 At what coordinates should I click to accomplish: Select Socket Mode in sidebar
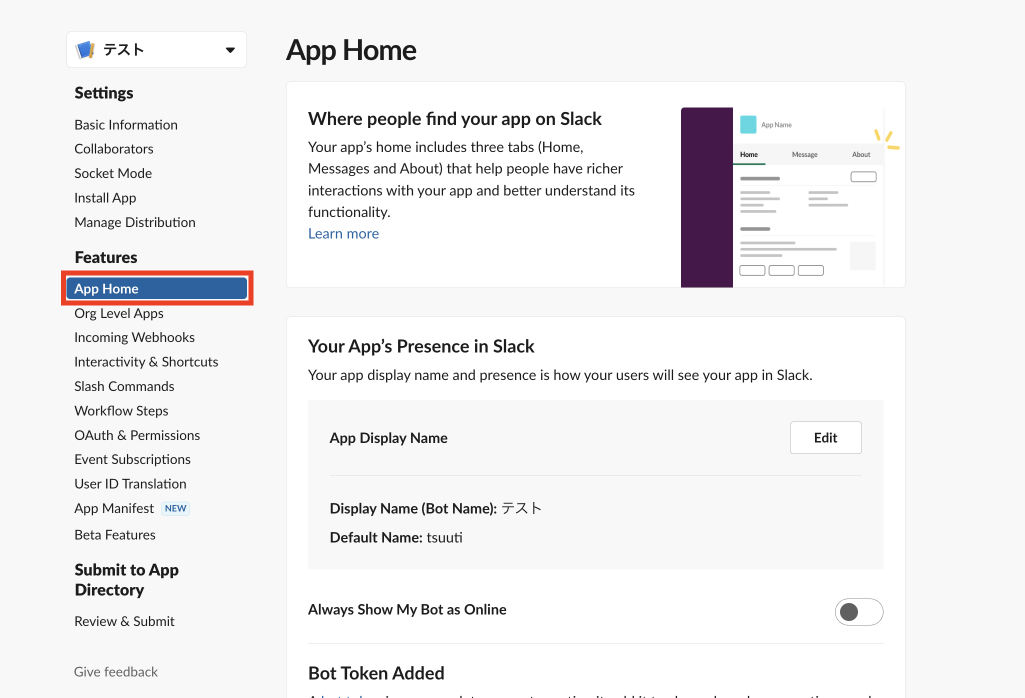point(112,173)
